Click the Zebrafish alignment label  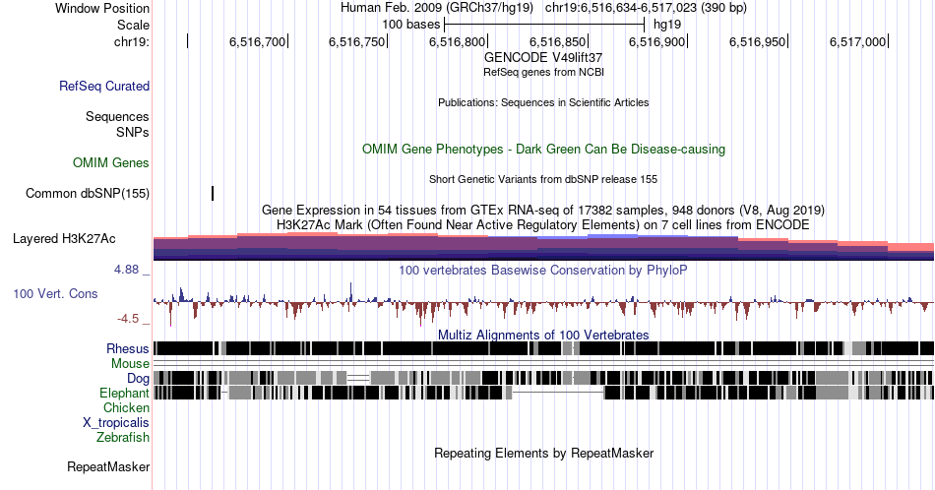(122, 437)
